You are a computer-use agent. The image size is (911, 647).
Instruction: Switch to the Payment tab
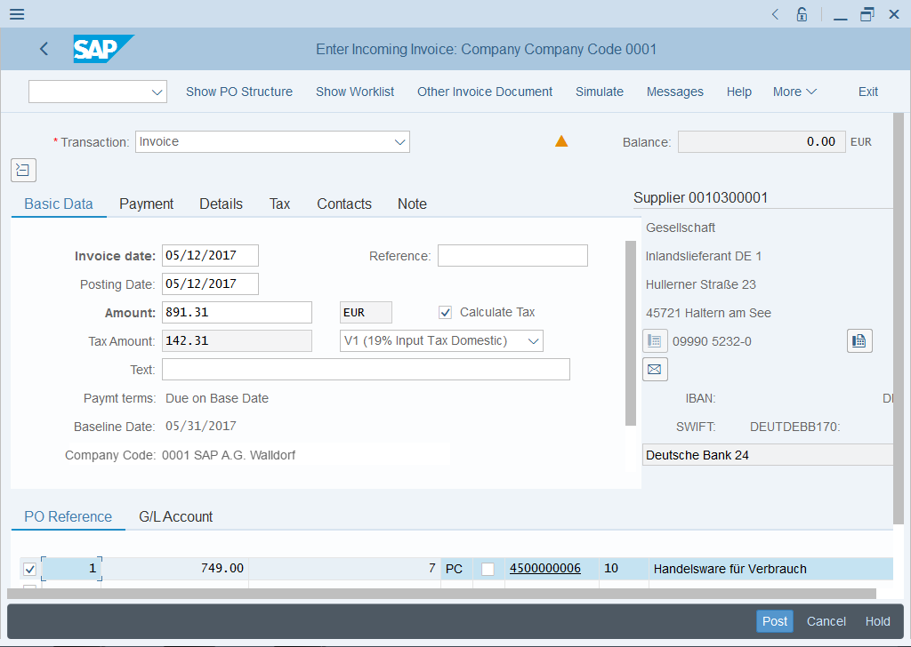point(146,204)
